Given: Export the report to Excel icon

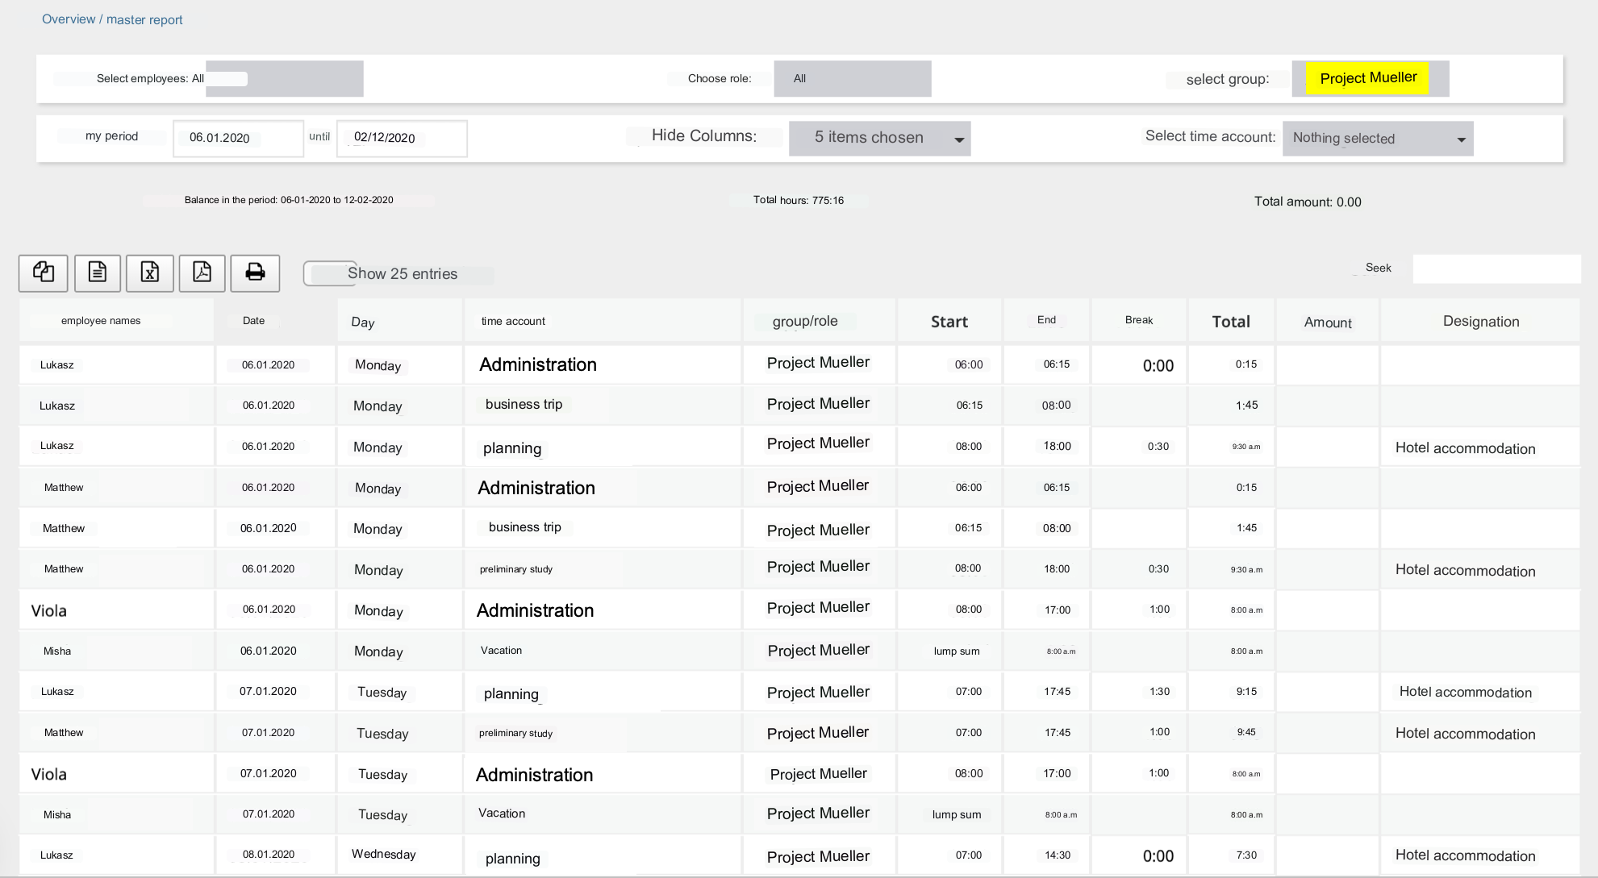Looking at the screenshot, I should pos(150,273).
